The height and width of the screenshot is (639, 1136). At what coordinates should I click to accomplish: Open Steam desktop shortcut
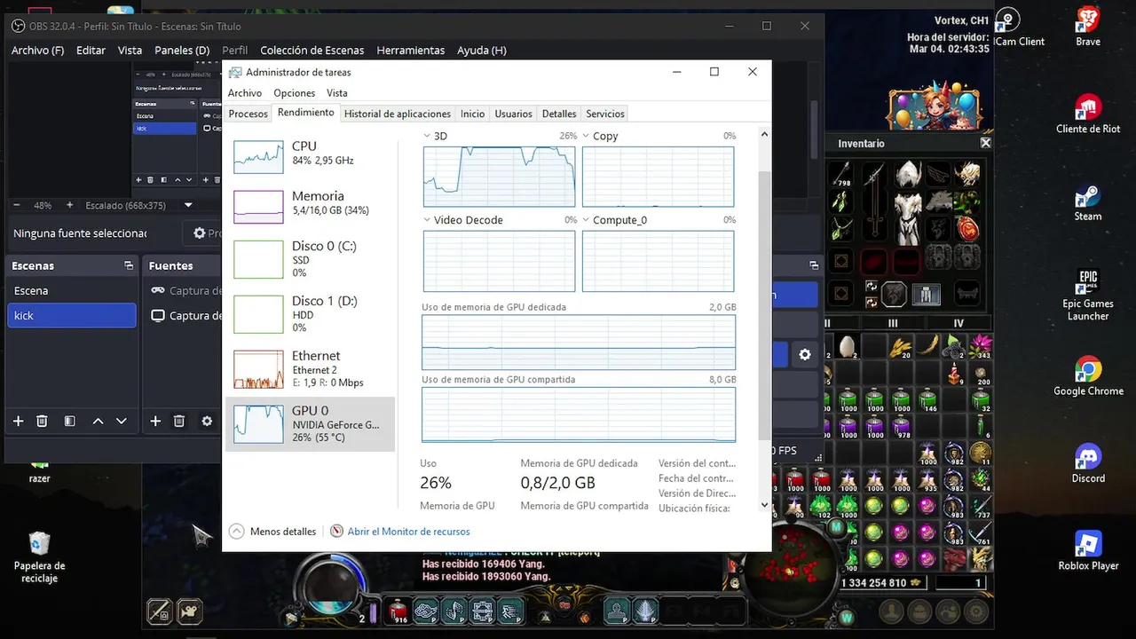(1088, 202)
